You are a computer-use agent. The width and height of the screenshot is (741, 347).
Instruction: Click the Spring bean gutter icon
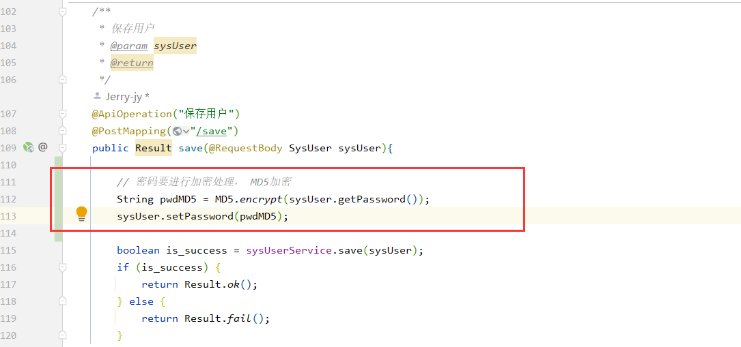point(28,147)
